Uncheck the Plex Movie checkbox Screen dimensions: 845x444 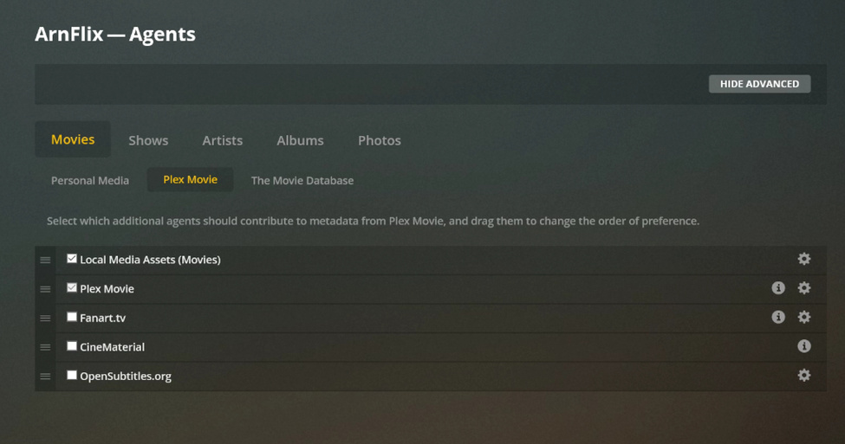72,288
